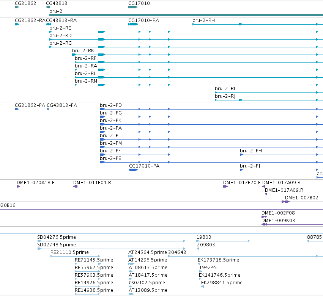
Task: Select protein label CG31862-PA
Action: tap(30, 105)
